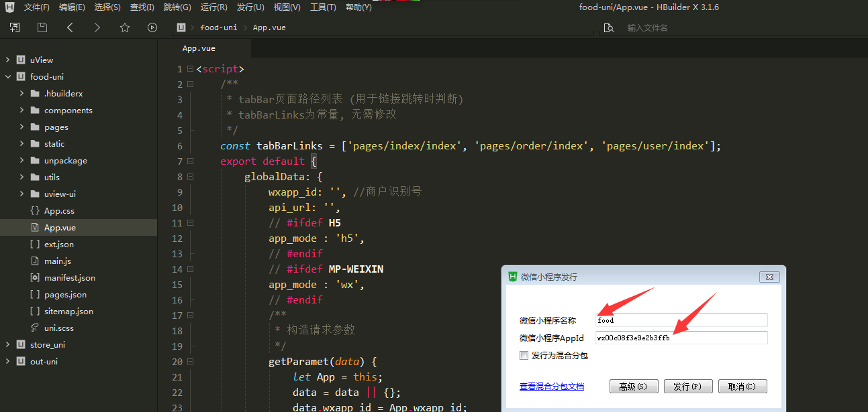Click the ext.json file icon

35,244
